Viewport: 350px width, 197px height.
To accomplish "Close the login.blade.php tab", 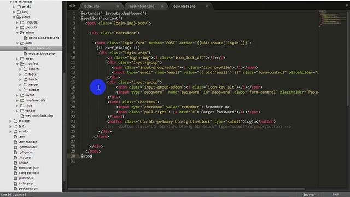I will point(207,6).
